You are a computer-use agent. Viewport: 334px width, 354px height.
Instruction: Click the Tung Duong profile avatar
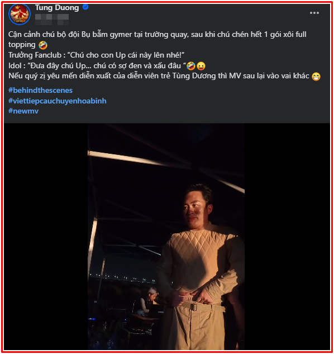(20, 14)
